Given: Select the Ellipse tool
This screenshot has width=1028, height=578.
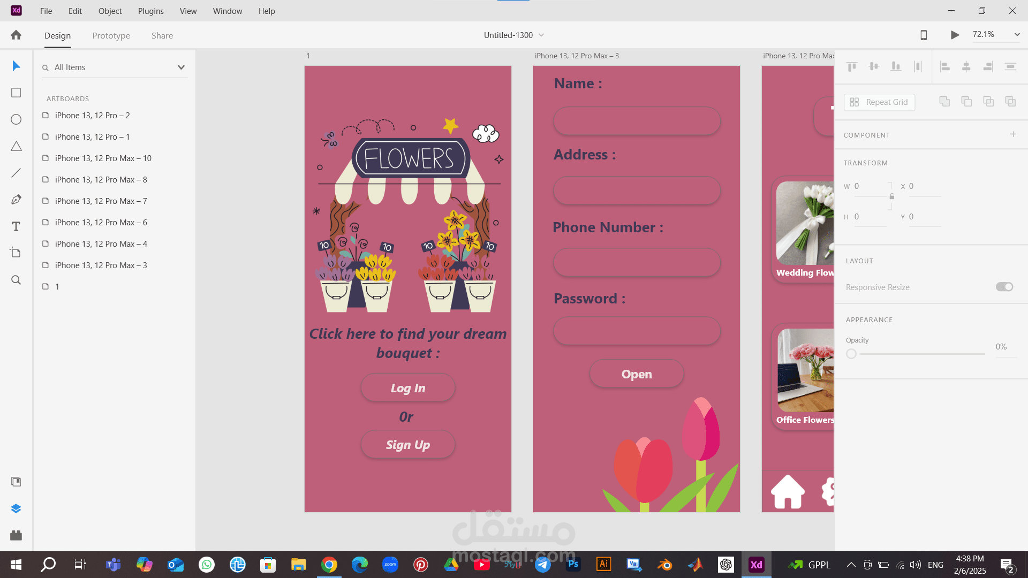Looking at the screenshot, I should pos(16,119).
